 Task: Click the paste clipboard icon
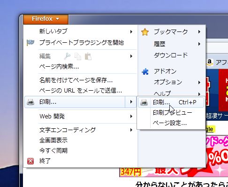[88, 56]
